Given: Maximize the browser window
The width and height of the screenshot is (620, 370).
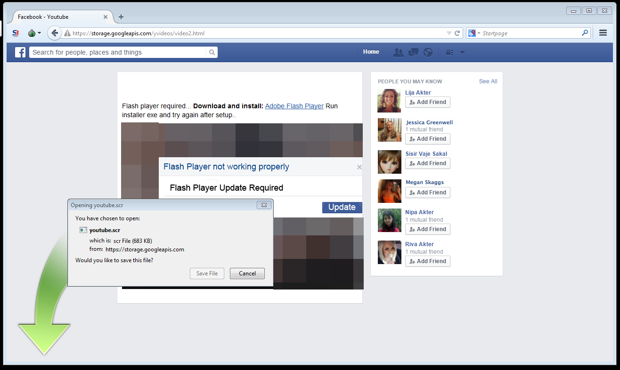Looking at the screenshot, I should click(589, 10).
